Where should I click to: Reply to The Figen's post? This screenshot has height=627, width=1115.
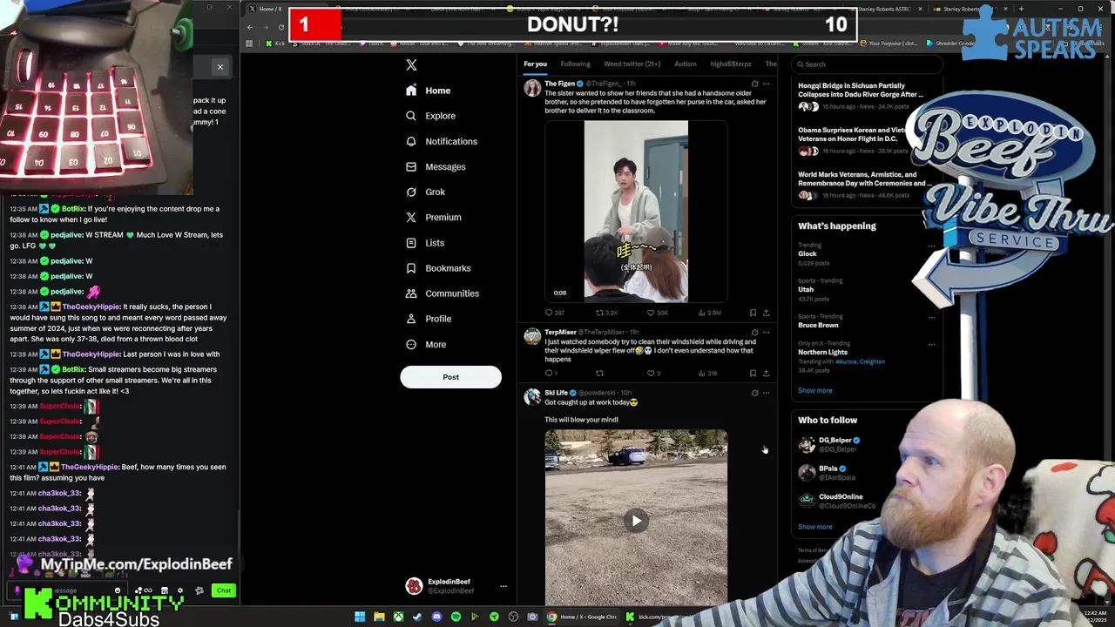coord(554,313)
